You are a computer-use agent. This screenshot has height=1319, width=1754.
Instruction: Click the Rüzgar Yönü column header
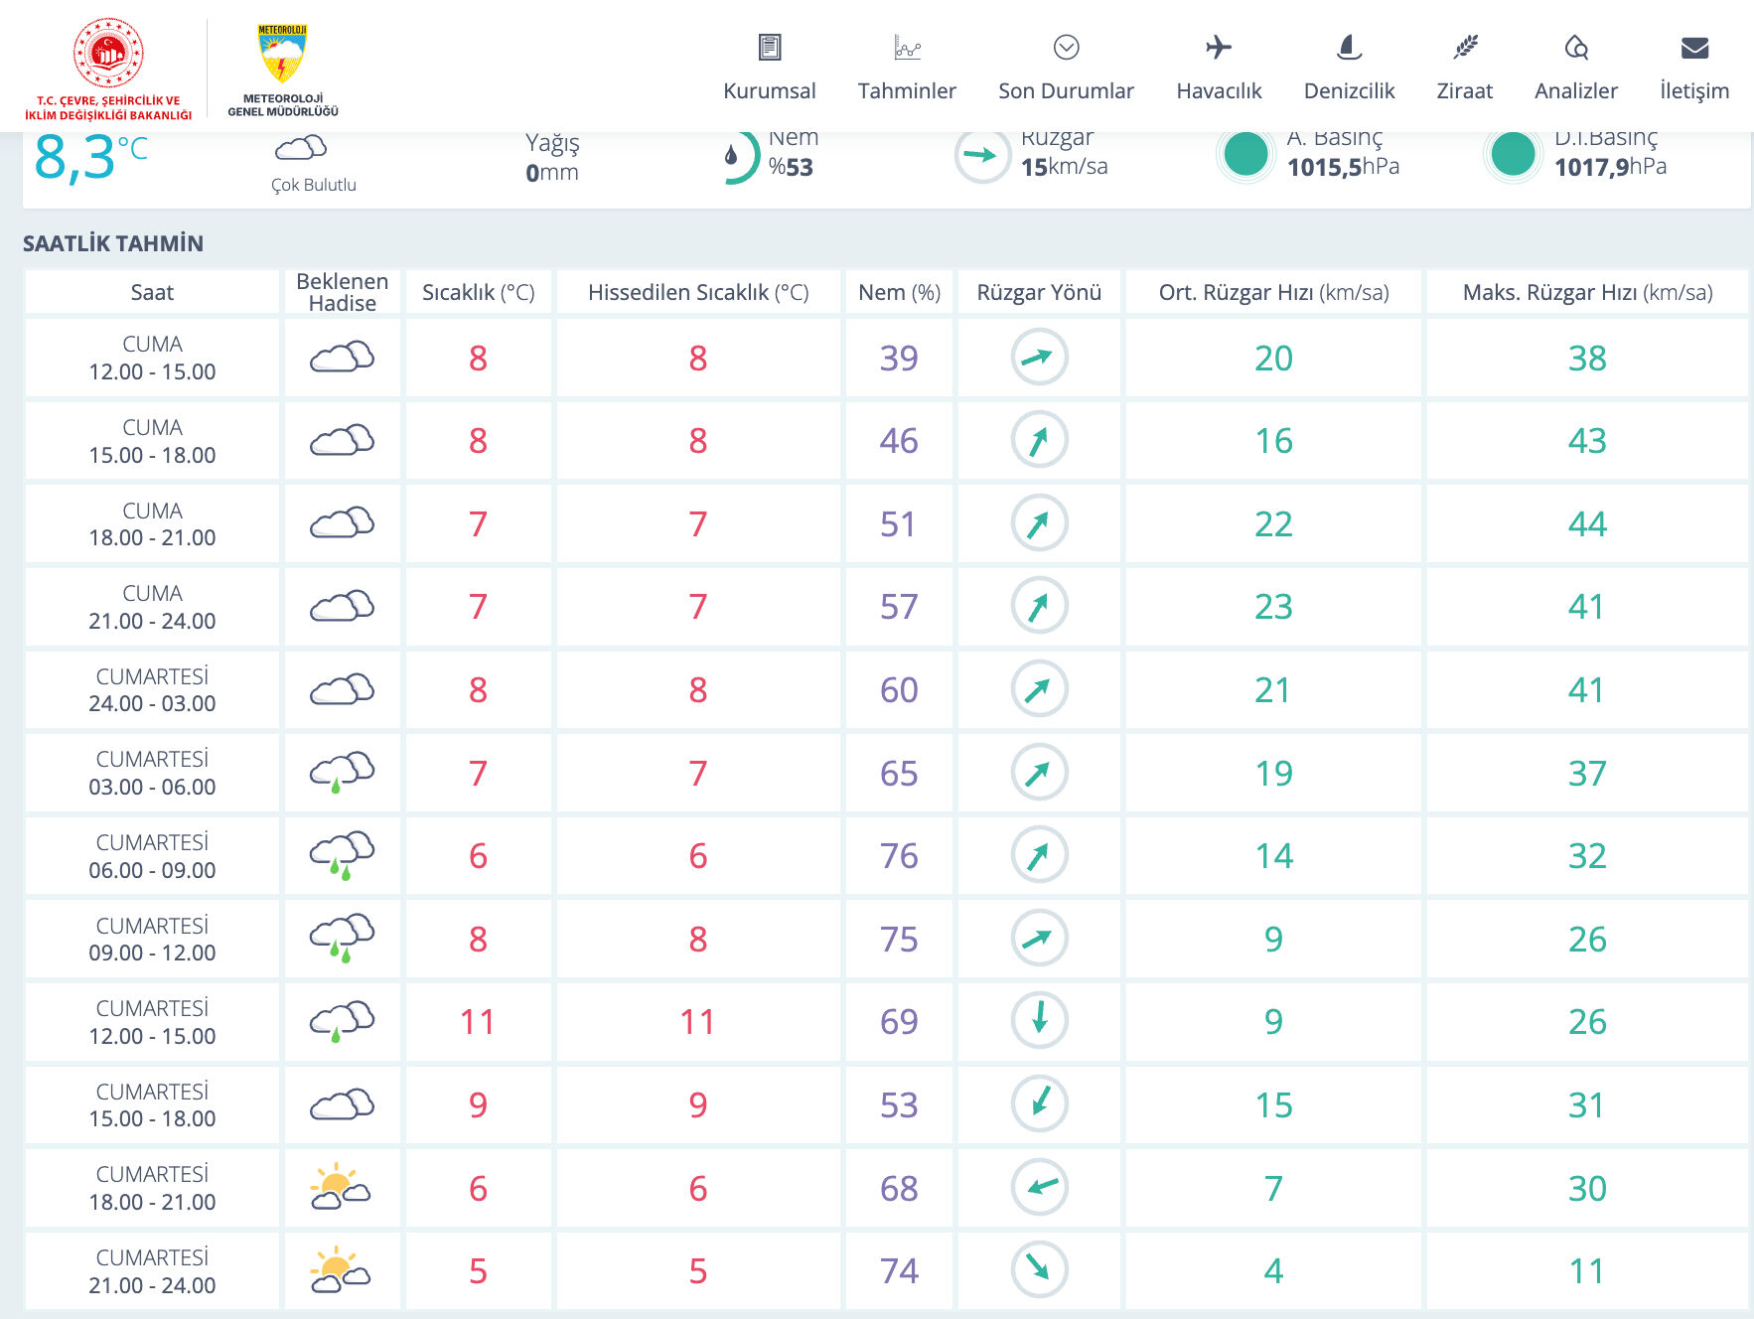(x=1039, y=292)
